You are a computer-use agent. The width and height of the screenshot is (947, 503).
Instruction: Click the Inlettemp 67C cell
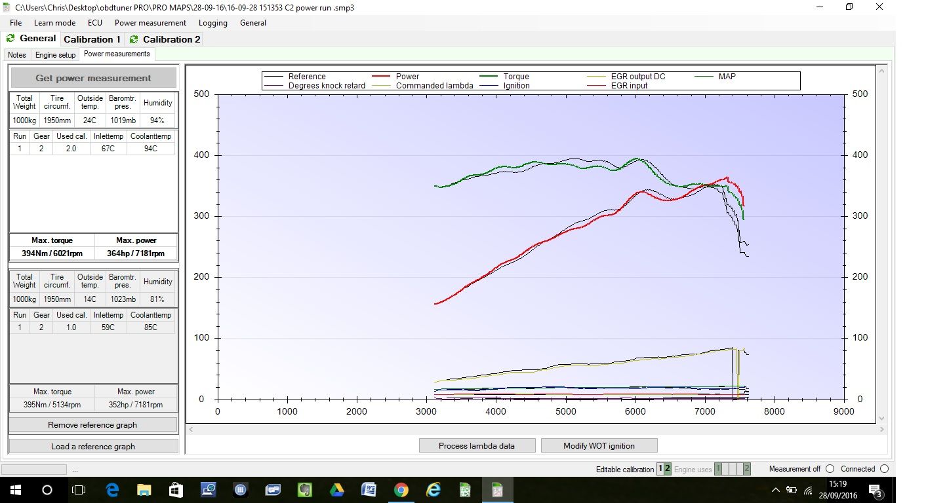[x=108, y=149]
